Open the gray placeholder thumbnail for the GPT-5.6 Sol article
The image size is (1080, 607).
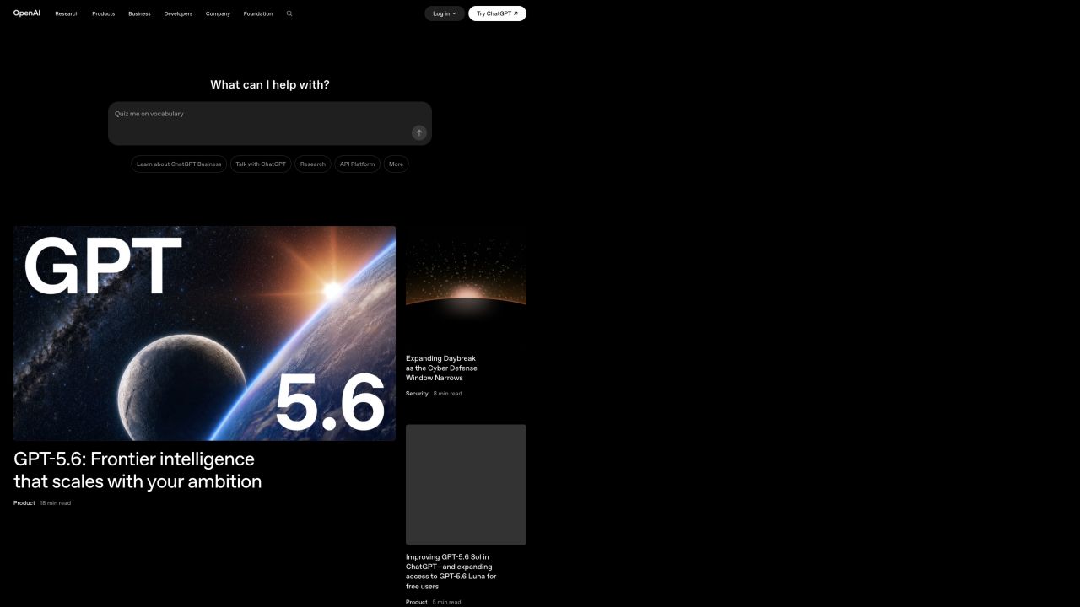pos(466,485)
